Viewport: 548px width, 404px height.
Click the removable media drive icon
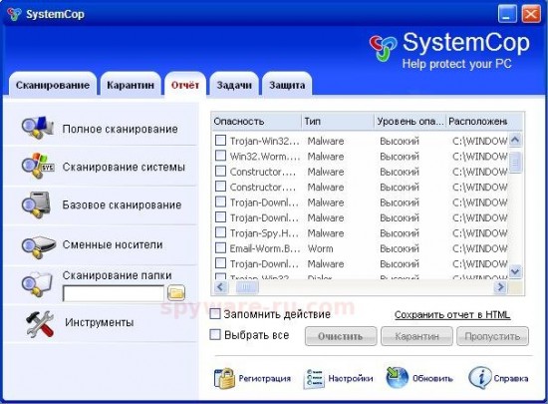coord(39,247)
